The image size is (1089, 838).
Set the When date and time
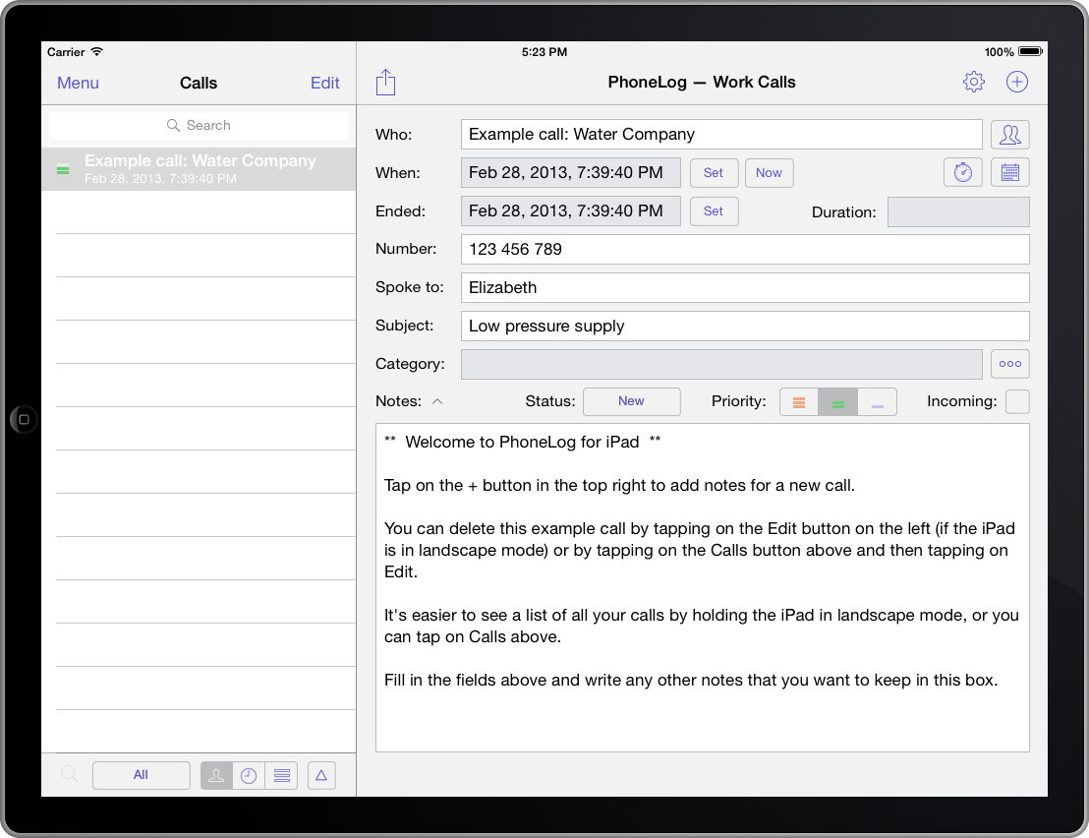(714, 172)
